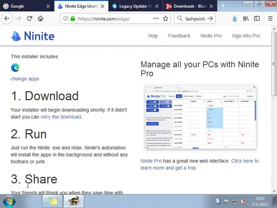The width and height of the screenshot is (277, 208).
Task: Submit search with the arrow button
Action: 210,18
